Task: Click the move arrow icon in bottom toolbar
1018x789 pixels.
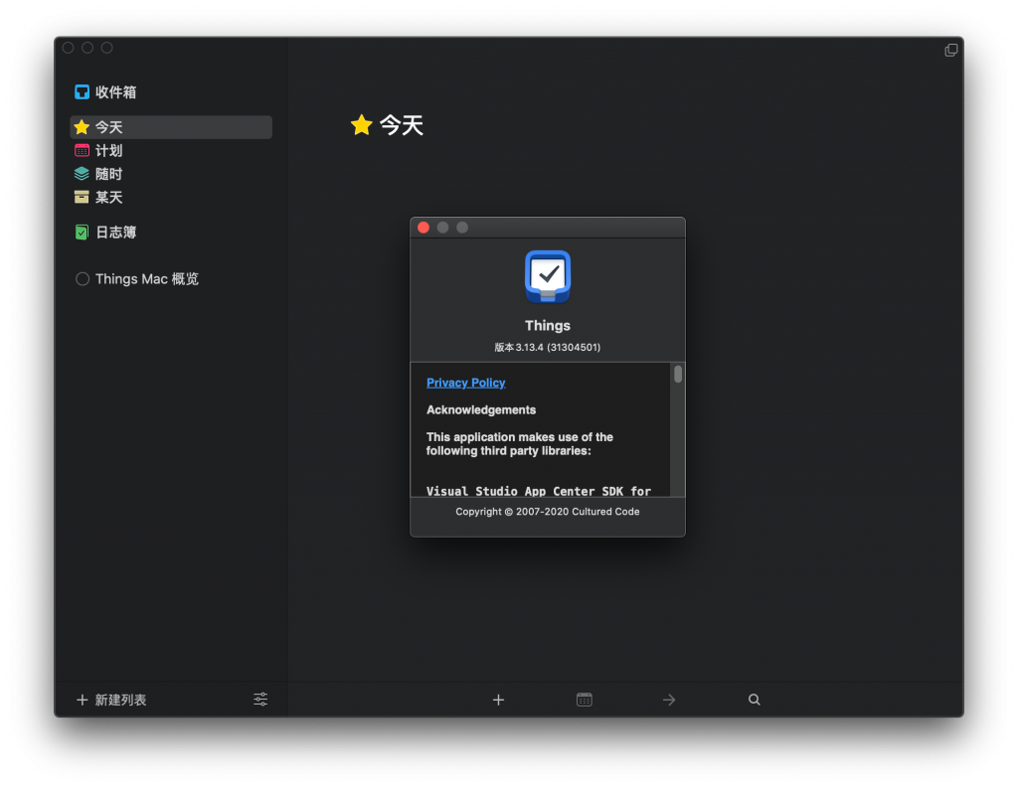Action: 669,700
